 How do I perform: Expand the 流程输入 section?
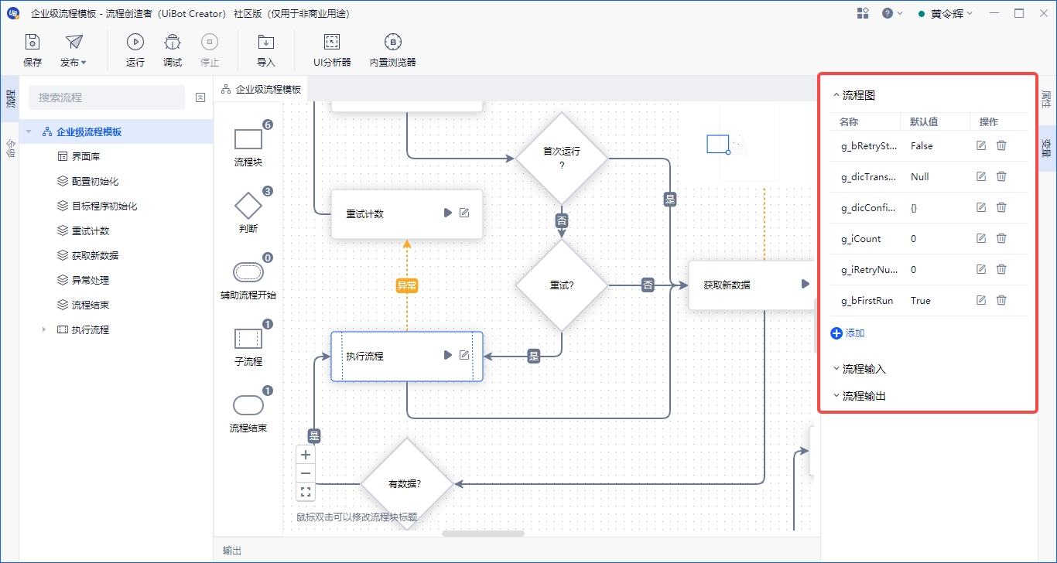point(859,369)
